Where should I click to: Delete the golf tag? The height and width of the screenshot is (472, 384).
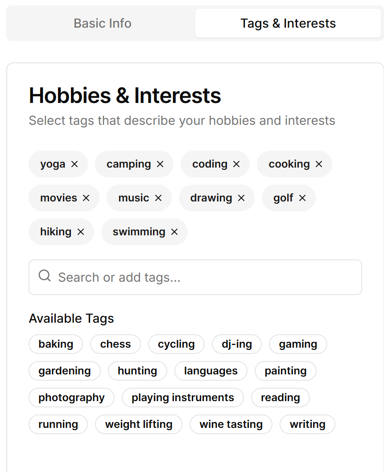[302, 198]
